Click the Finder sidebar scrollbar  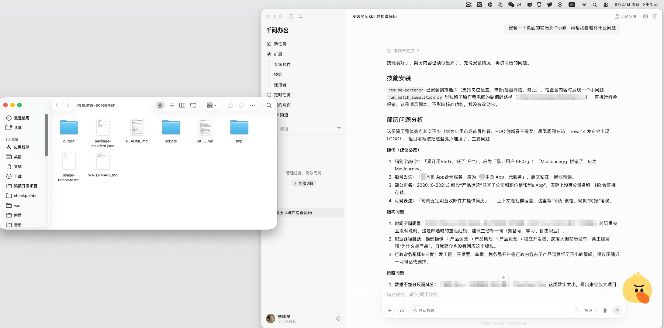[x=46, y=135]
